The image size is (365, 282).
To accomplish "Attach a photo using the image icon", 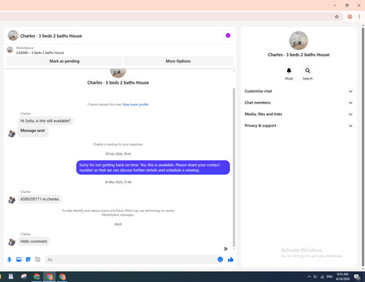I will pyautogui.click(x=19, y=259).
